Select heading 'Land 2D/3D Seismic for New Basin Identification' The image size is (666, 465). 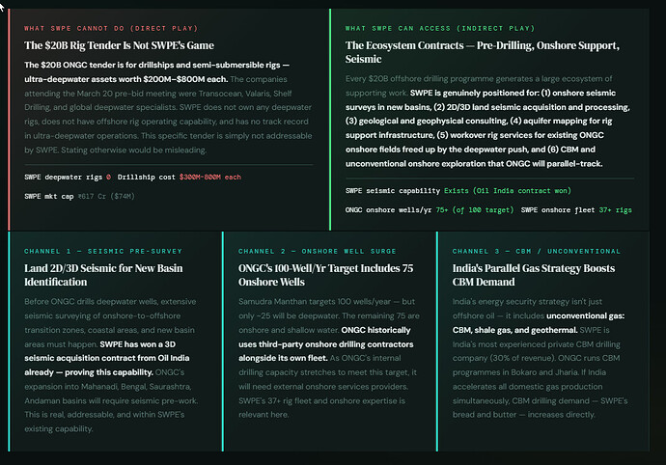pyautogui.click(x=103, y=275)
